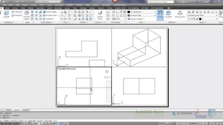Image resolution: width=223 pixels, height=125 pixels.
Task: Click the navigation bar in Left viewport
Action: point(108,91)
